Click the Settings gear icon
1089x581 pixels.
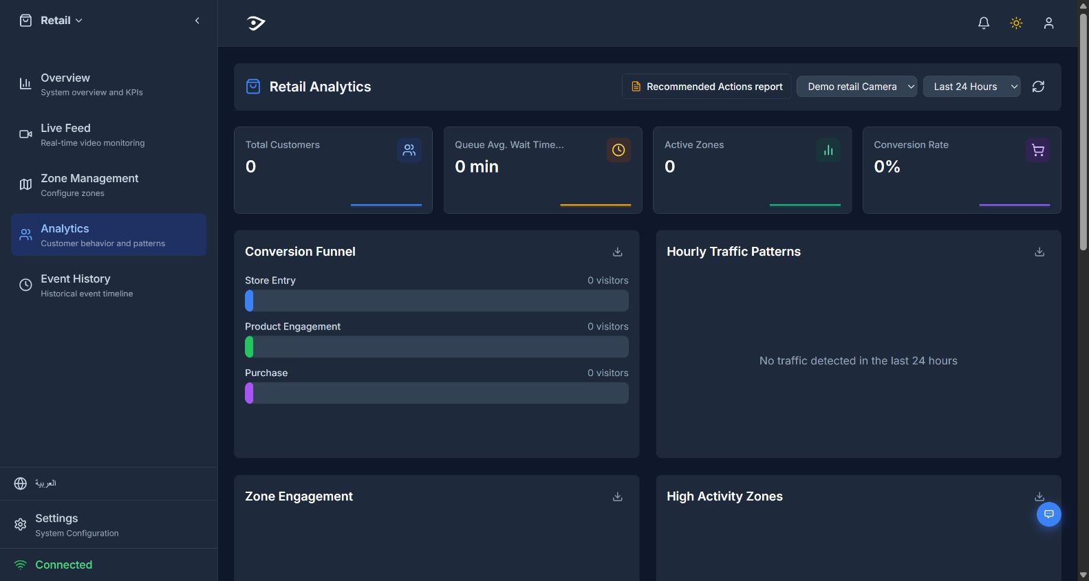click(21, 525)
